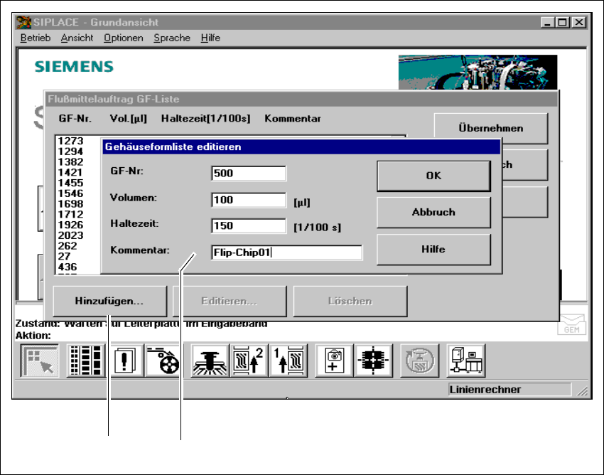Click the conveyor icon labeled 2
604x475 pixels.
(x=249, y=361)
